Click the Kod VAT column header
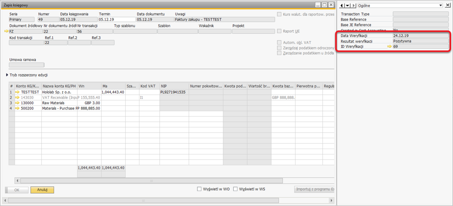Image resolution: width=453 pixels, height=206 pixels. point(148,86)
